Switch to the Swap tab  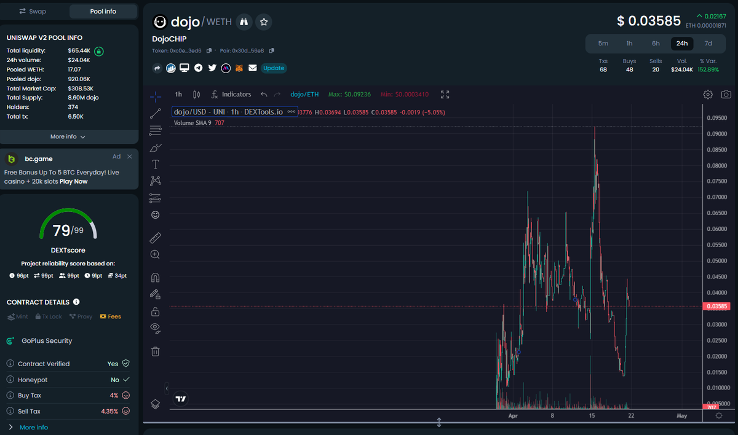point(33,11)
